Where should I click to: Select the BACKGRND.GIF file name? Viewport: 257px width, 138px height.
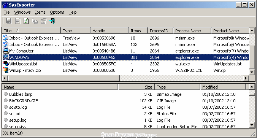pos(24,101)
